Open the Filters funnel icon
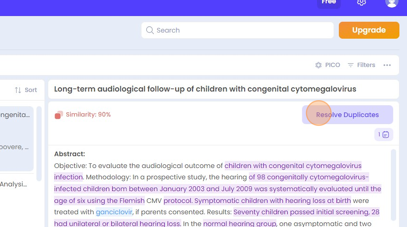The width and height of the screenshot is (407, 227). 351,65
